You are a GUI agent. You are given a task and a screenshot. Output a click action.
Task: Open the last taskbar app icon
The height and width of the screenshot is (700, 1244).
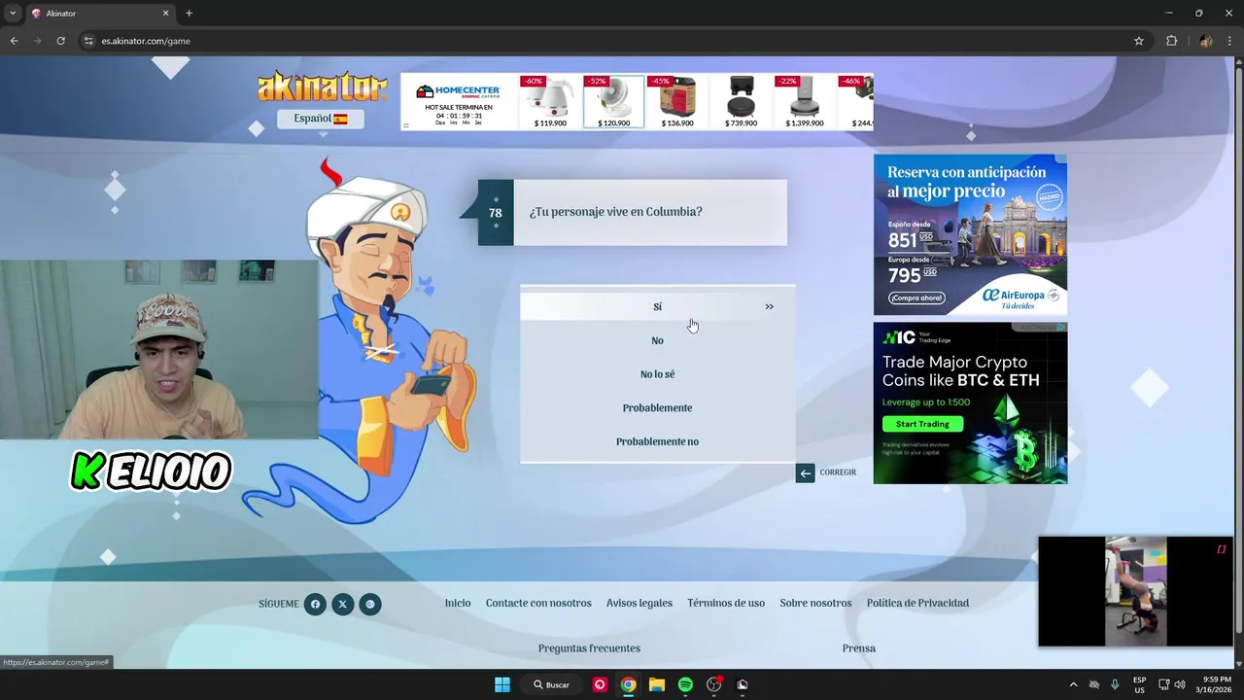point(743,684)
